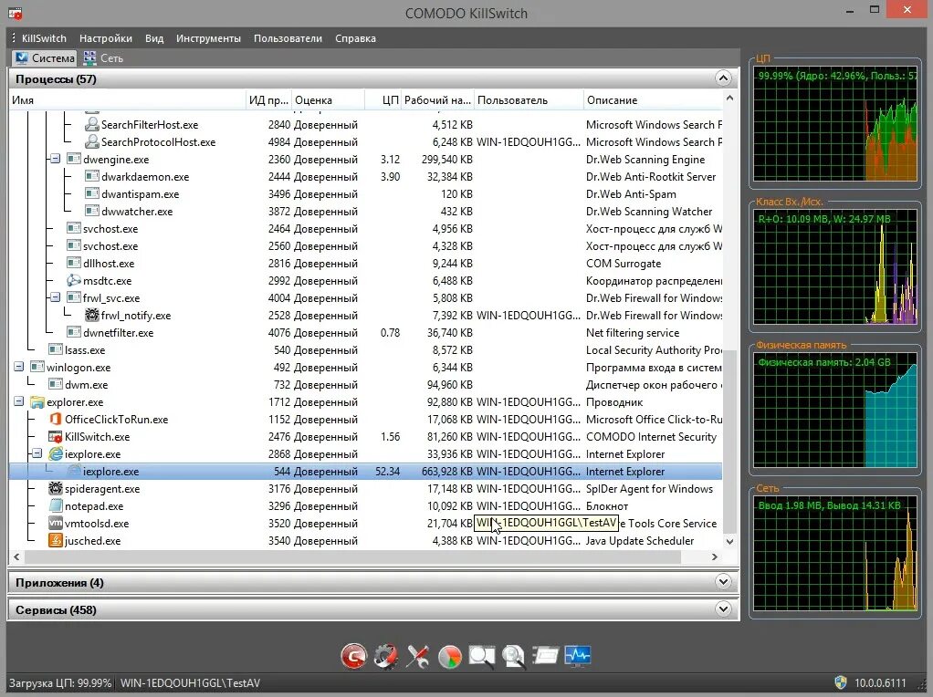Click the vertical scrollbar down arrow

pos(730,541)
